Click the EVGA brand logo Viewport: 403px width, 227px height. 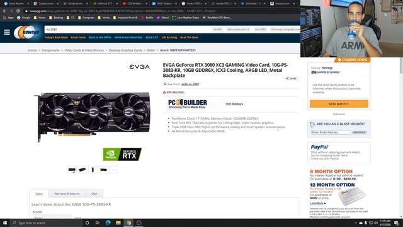click(x=140, y=67)
